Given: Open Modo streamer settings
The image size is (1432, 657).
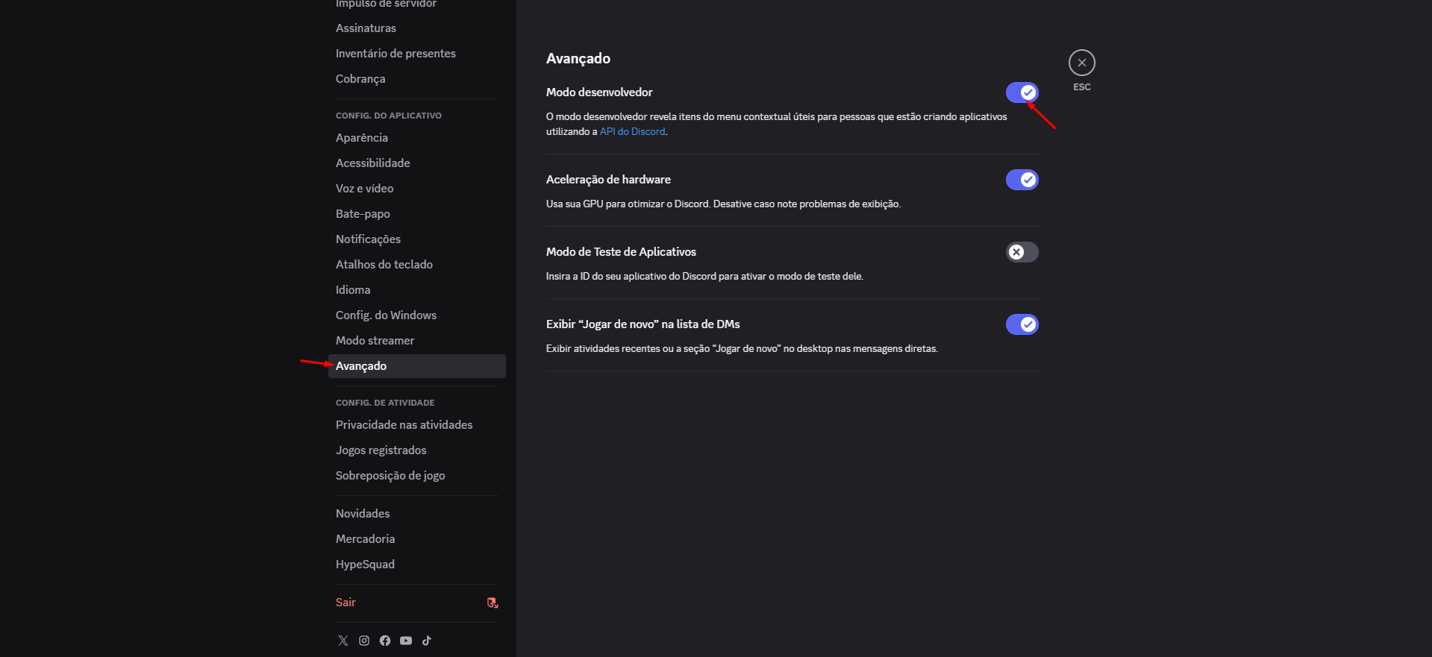Looking at the screenshot, I should pyautogui.click(x=417, y=341).
